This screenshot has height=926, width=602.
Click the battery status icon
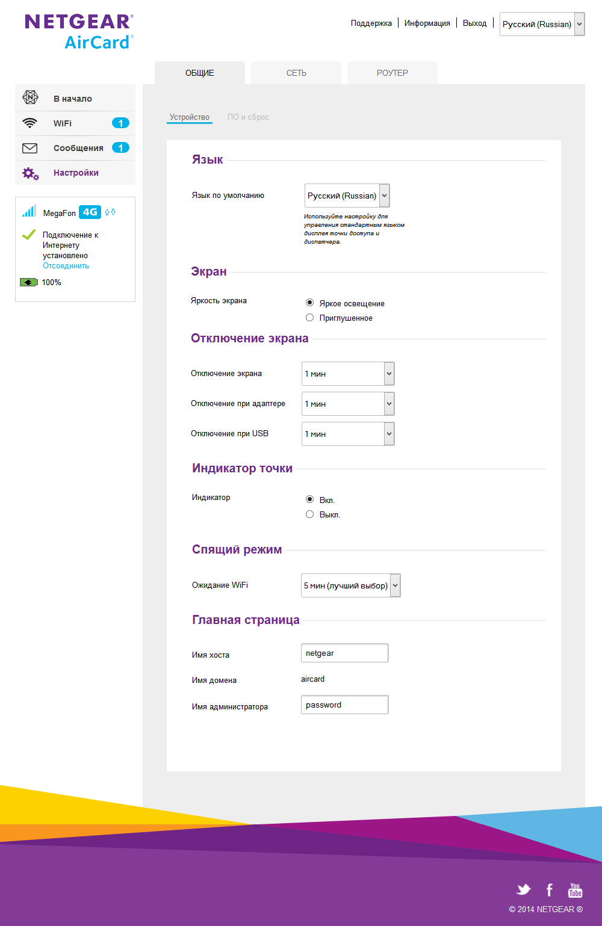(28, 282)
